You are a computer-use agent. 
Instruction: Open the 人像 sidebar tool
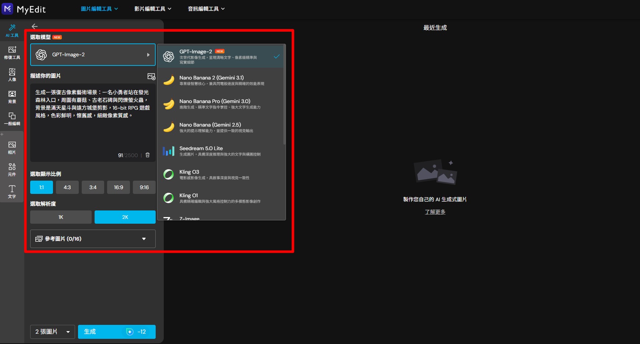point(12,75)
